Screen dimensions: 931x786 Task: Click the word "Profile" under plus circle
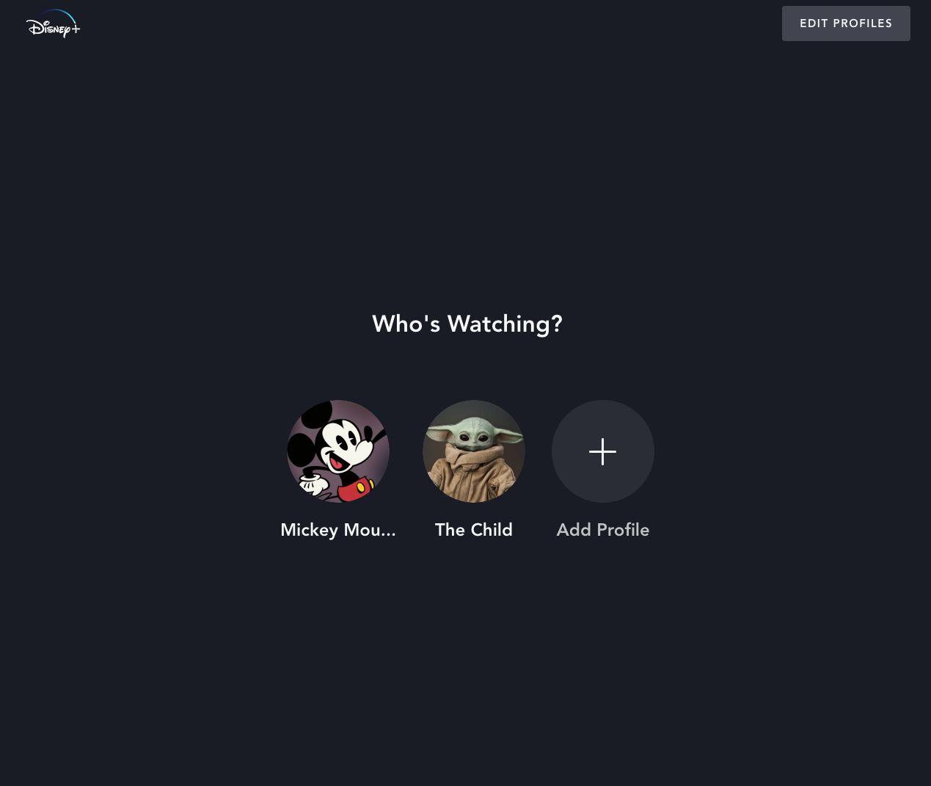pos(623,530)
